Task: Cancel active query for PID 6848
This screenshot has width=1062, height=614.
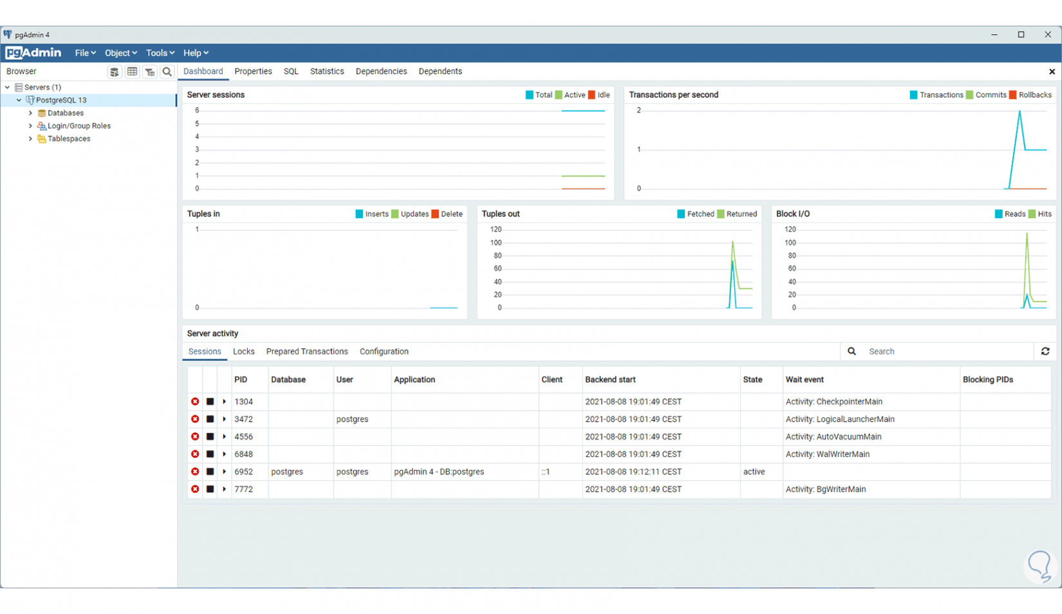Action: [x=210, y=454]
